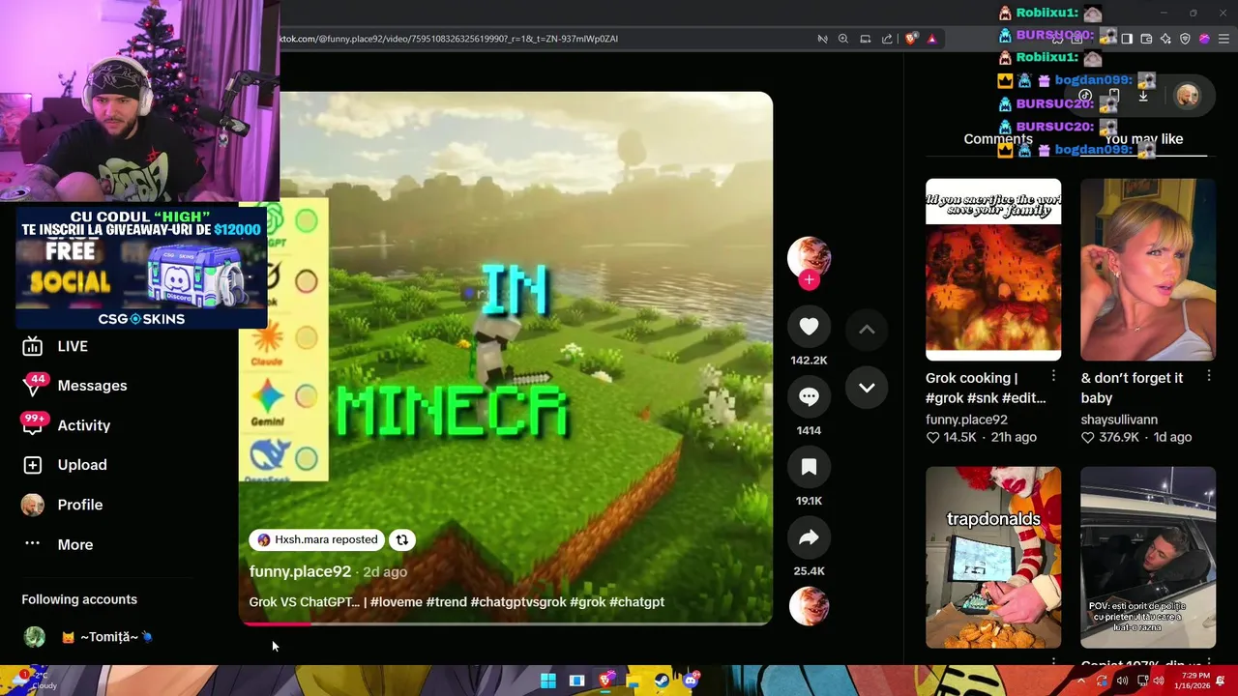Share the video with the arrow icon
This screenshot has height=696, width=1238.
click(x=809, y=537)
